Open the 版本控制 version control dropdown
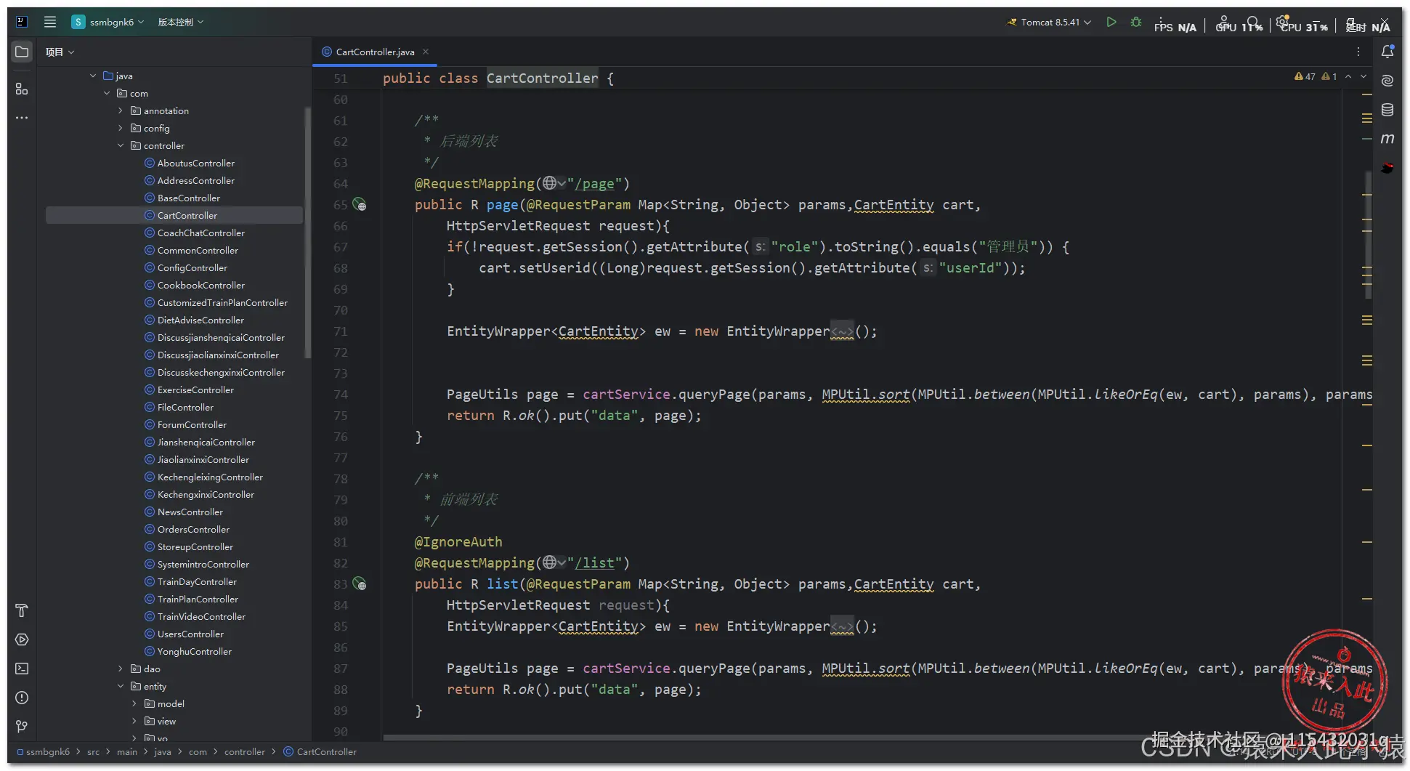This screenshot has width=1410, height=771. 181,22
